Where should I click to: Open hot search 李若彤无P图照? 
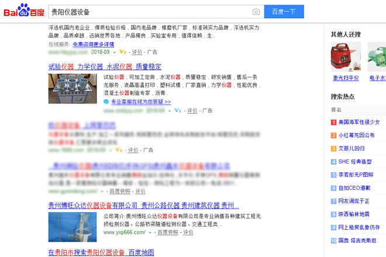pos(356,175)
